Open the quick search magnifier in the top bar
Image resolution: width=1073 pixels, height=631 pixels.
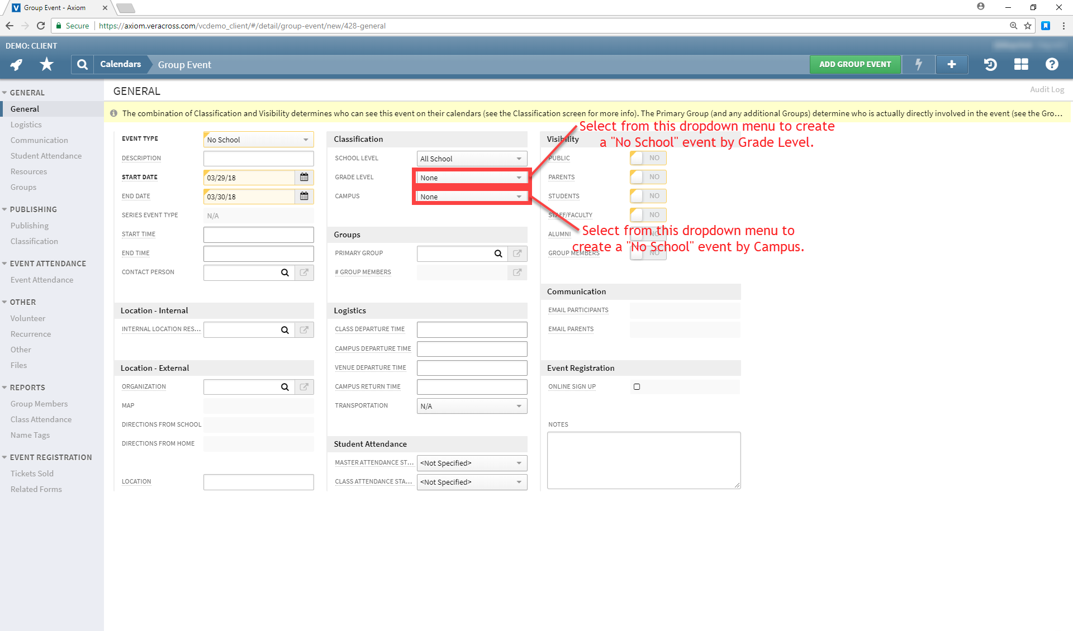(82, 64)
